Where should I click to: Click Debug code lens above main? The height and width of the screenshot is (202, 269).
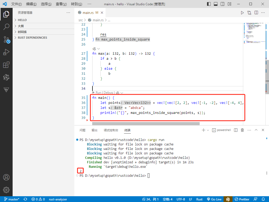point(108,93)
